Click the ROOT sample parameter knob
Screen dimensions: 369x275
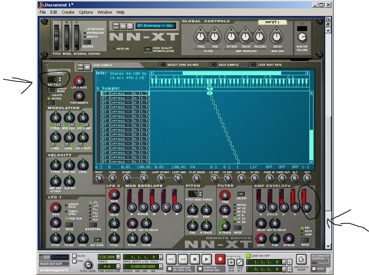99,178
